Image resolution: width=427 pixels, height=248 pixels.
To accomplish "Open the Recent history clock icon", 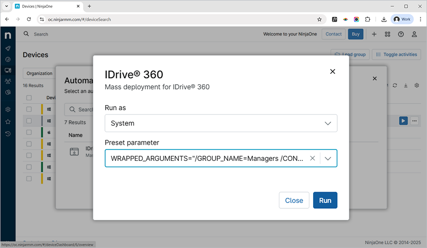I will pyautogui.click(x=8, y=134).
